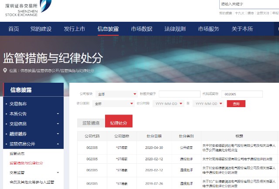The width and height of the screenshot is (279, 189).
Task: Click the 增持 hot search link
Action: point(250,13)
